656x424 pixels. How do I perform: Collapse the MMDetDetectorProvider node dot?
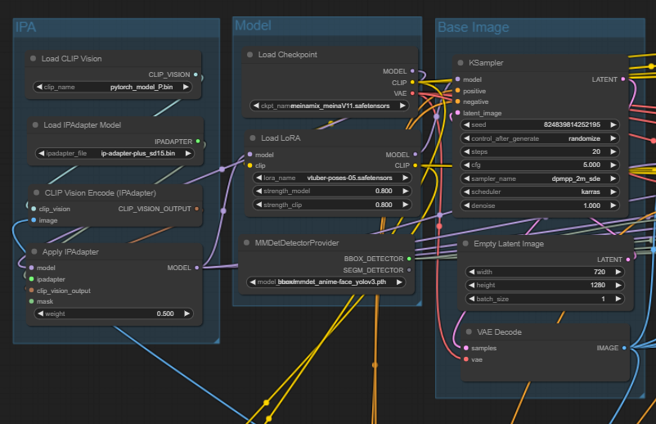246,242
